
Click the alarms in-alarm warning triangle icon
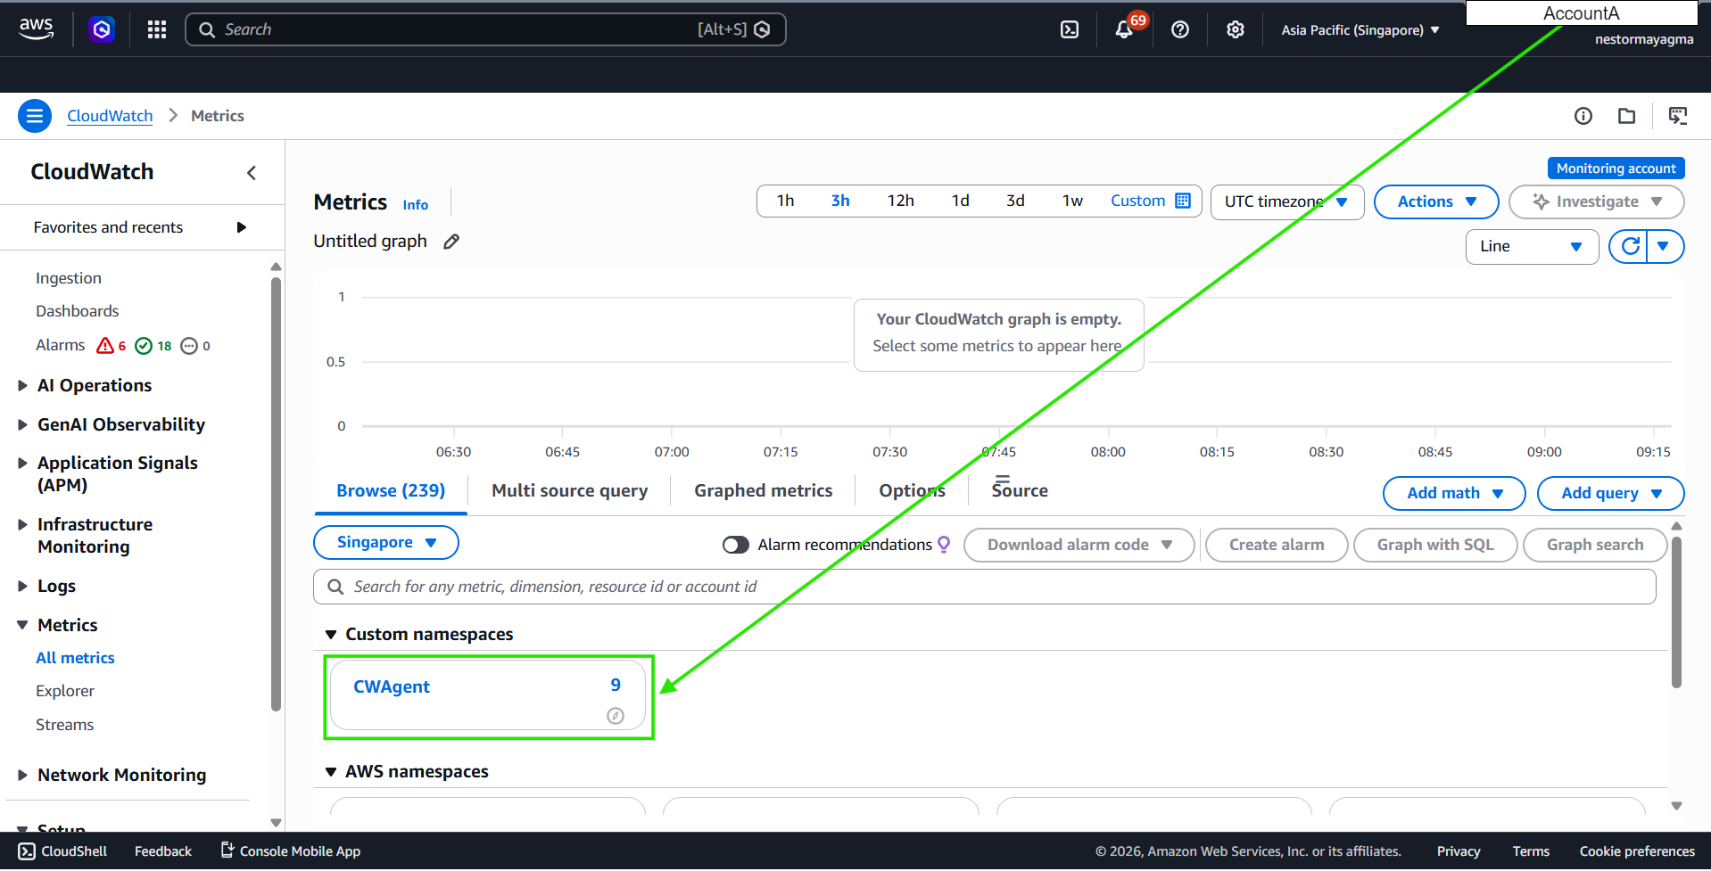pyautogui.click(x=105, y=346)
